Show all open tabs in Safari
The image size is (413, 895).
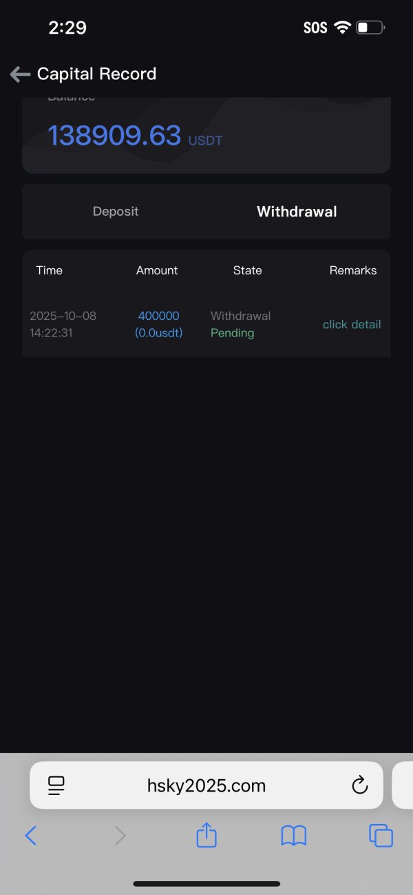coord(381,836)
